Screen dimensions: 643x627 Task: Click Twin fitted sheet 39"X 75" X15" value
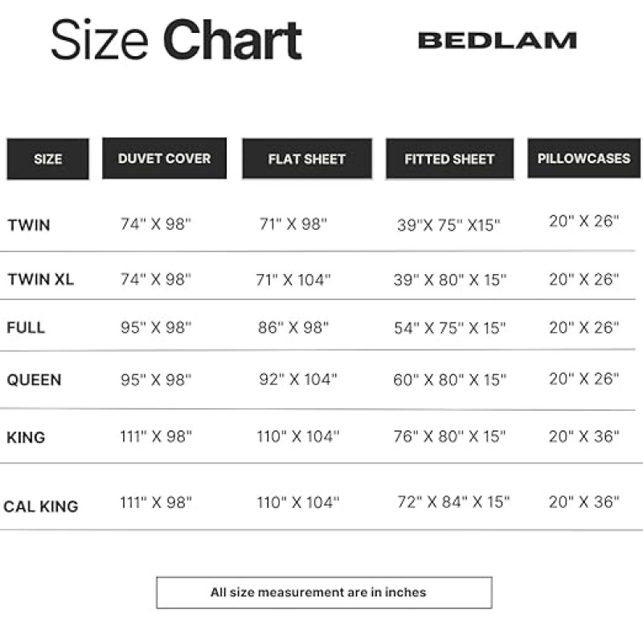coord(448,225)
